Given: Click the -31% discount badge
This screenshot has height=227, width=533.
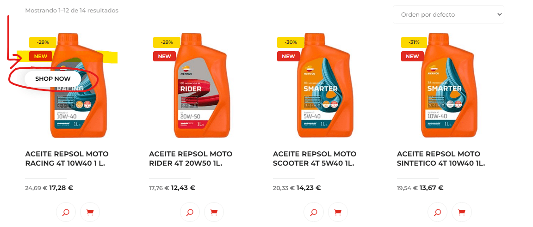Looking at the screenshot, I should coord(412,42).
